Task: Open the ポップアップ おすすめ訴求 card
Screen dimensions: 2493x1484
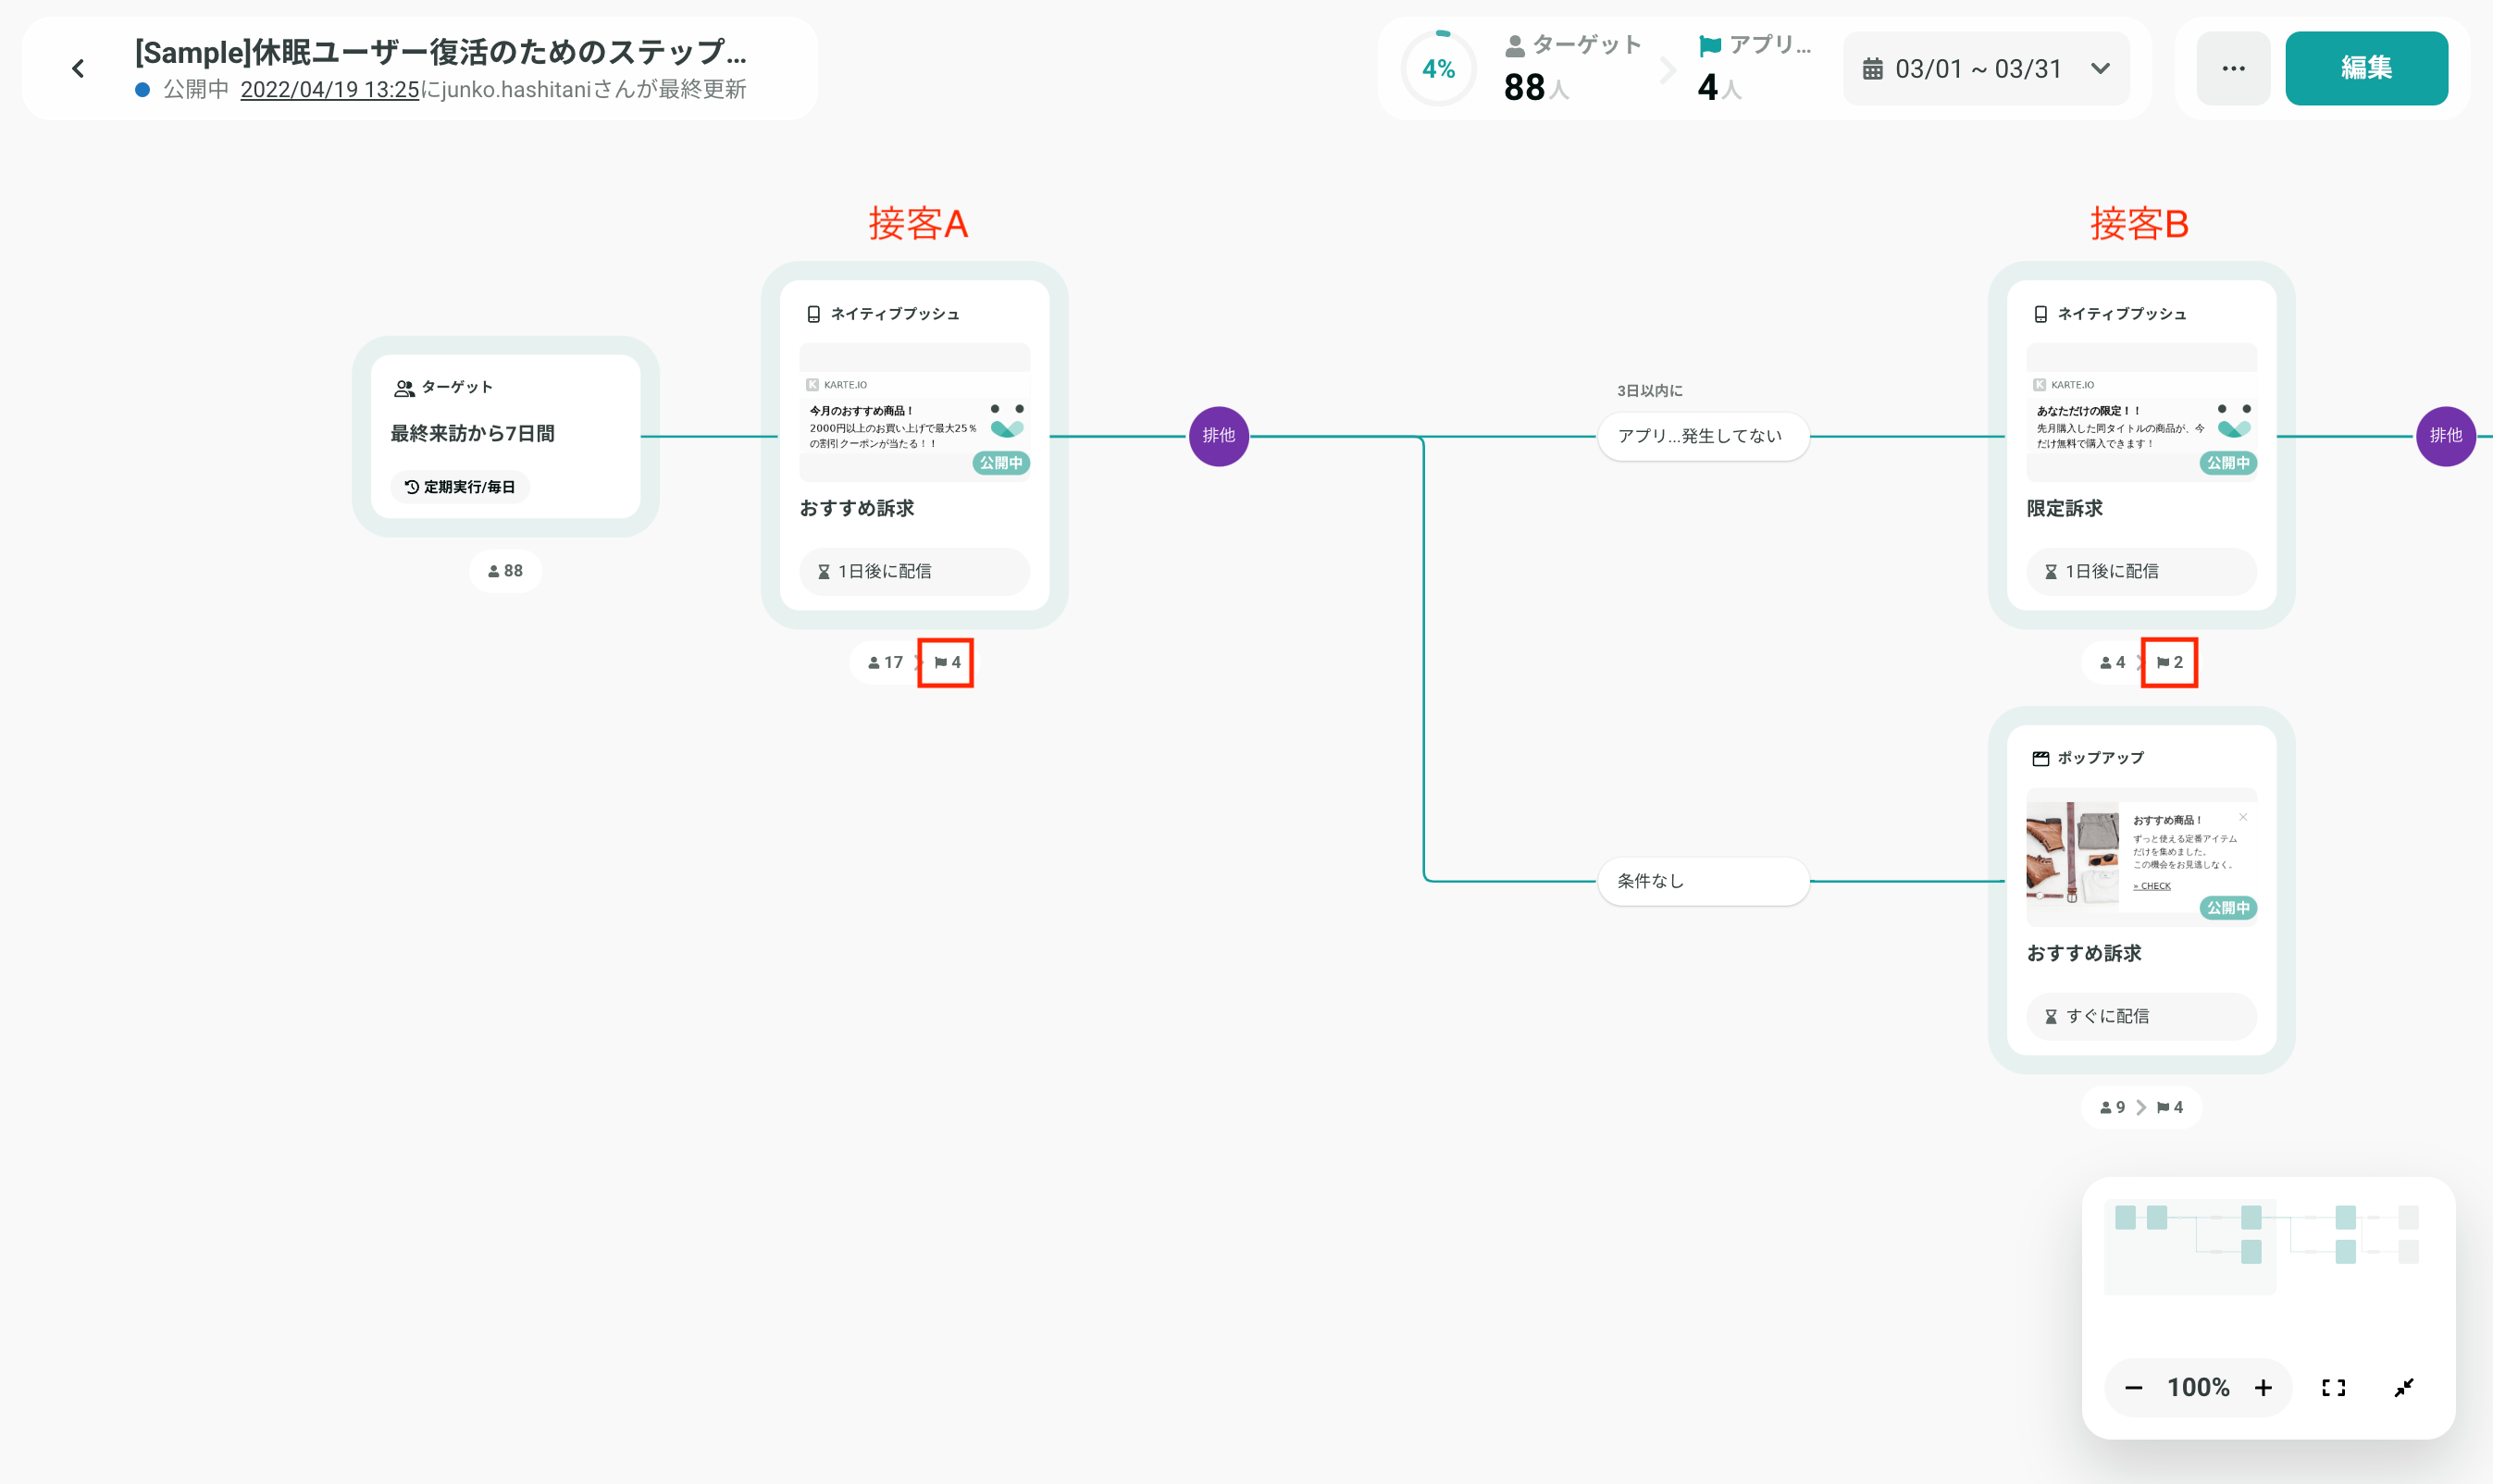Action: coord(2141,890)
